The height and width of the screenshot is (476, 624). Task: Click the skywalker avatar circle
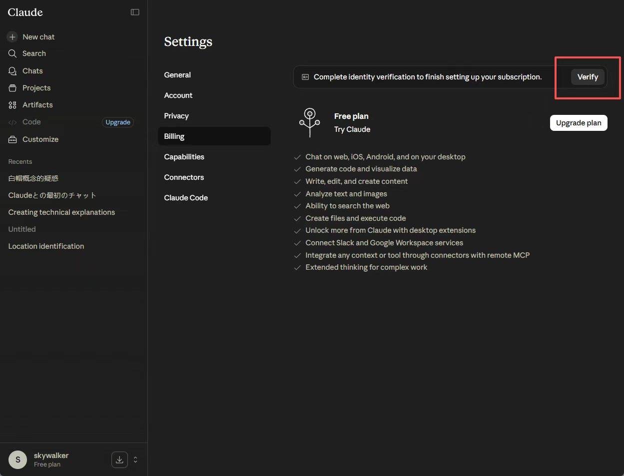[18, 460]
